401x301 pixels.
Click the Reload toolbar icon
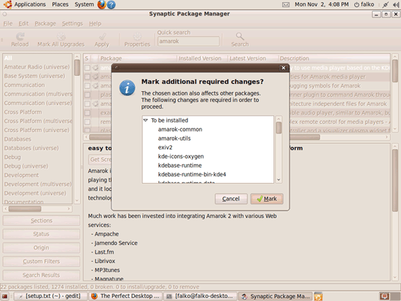(x=20, y=36)
